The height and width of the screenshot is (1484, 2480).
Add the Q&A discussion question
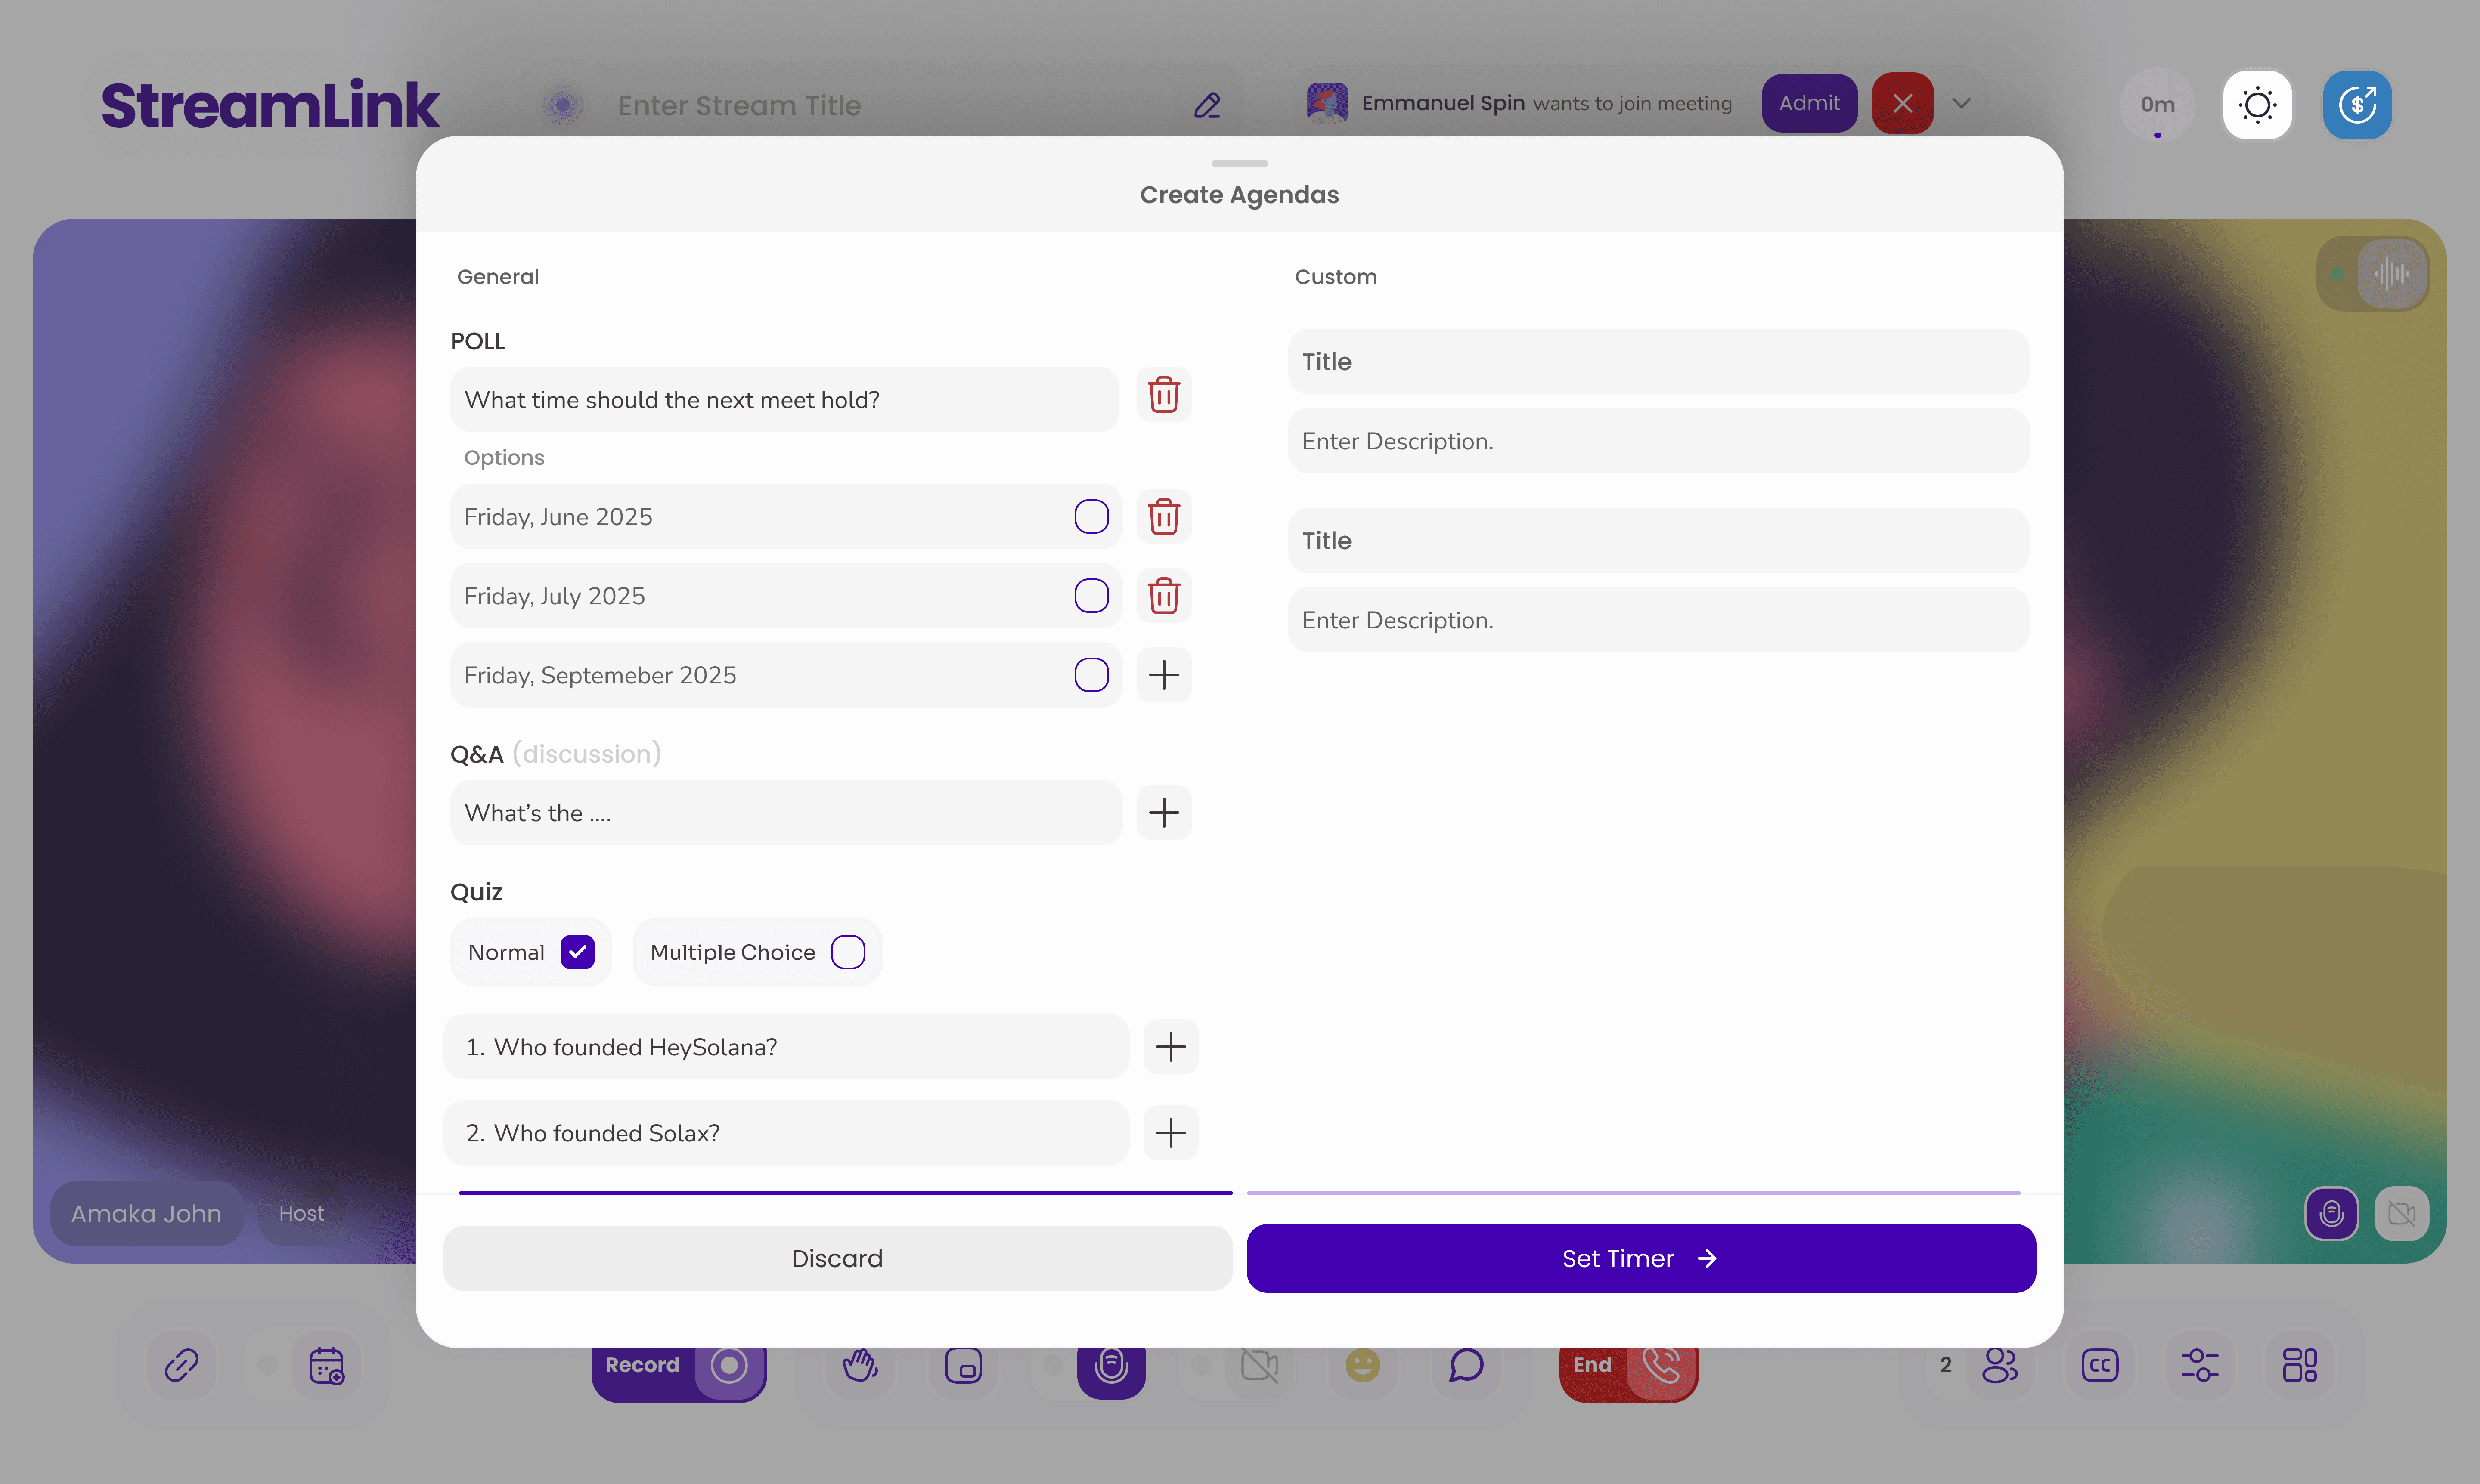tap(1163, 812)
